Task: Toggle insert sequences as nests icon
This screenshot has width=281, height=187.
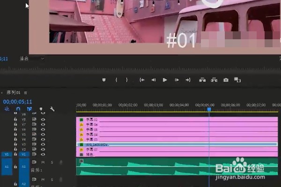Action: tap(7, 109)
